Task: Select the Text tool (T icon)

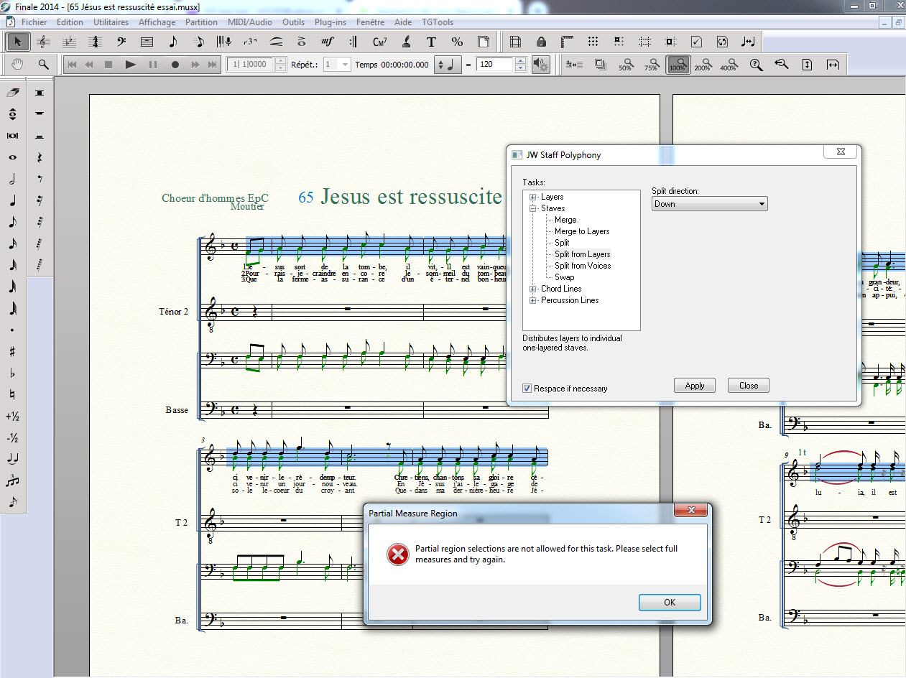Action: (x=431, y=42)
